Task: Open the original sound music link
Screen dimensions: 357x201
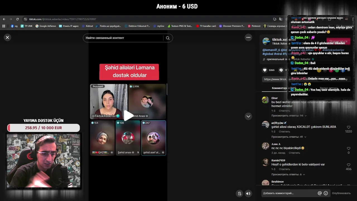Action: tap(288, 59)
